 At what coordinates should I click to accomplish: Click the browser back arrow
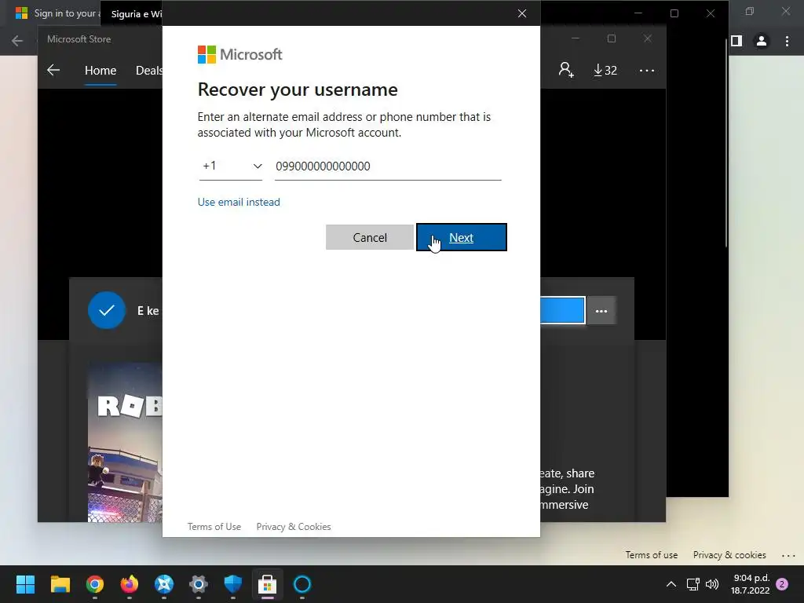17,41
